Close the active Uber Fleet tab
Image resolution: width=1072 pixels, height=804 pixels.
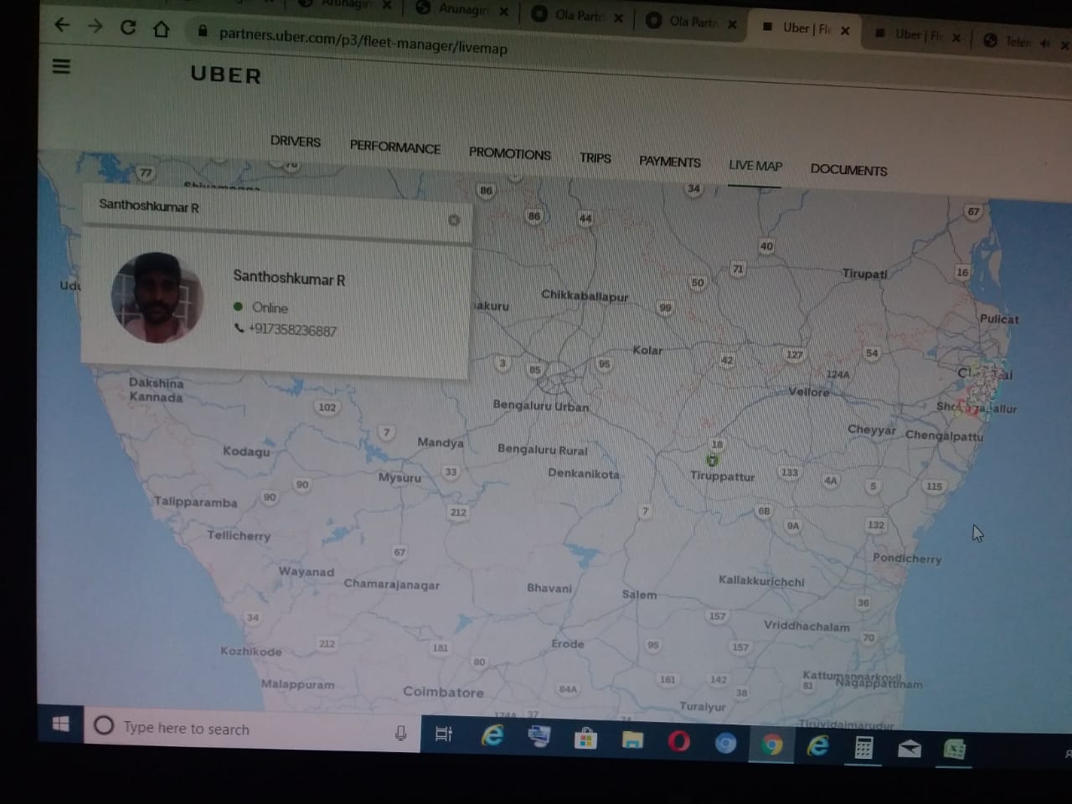(845, 30)
